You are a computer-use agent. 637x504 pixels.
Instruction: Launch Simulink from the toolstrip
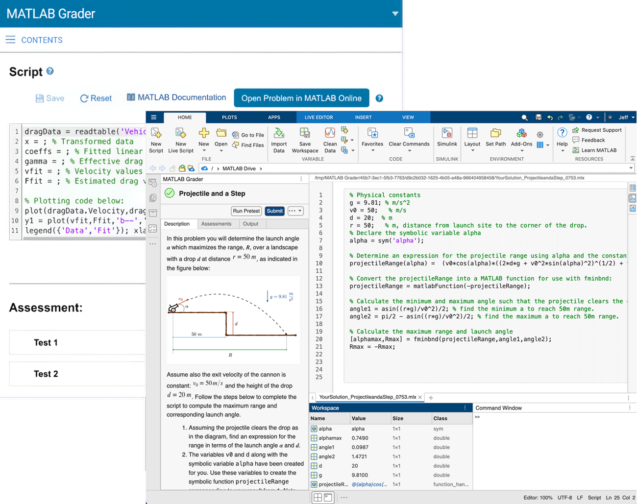tap(447, 134)
